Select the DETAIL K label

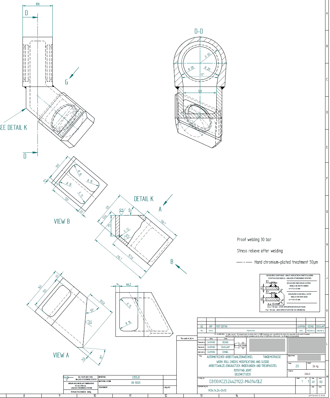(144, 199)
